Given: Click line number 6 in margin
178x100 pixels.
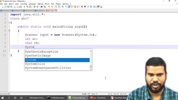Looking at the screenshot, I should [5, 35].
